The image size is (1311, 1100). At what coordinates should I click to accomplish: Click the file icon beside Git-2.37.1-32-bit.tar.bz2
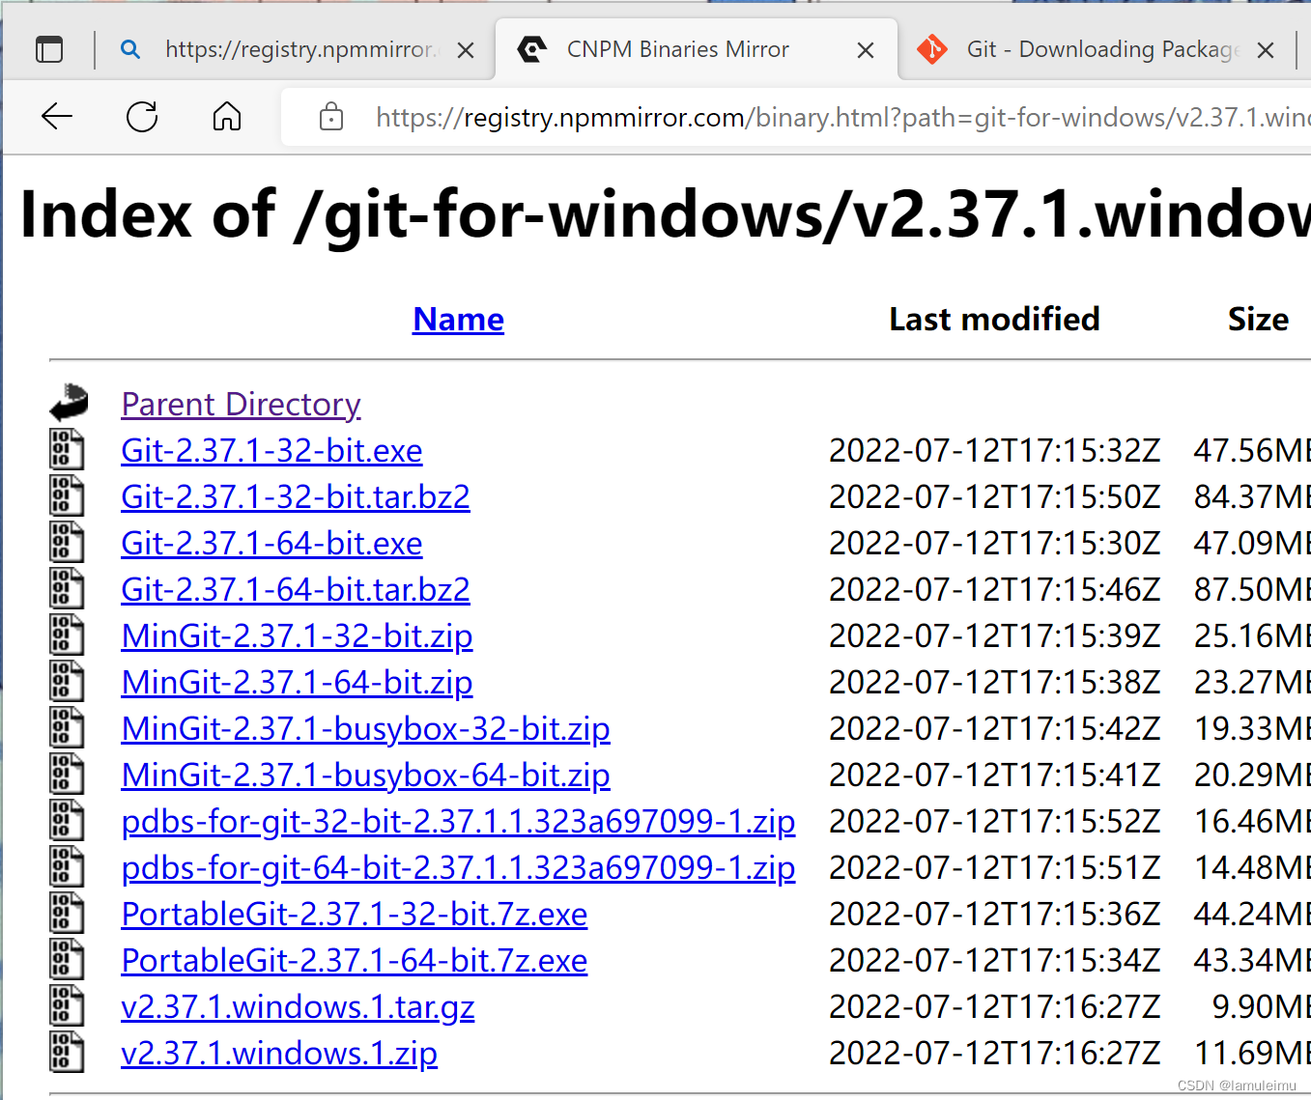click(67, 495)
